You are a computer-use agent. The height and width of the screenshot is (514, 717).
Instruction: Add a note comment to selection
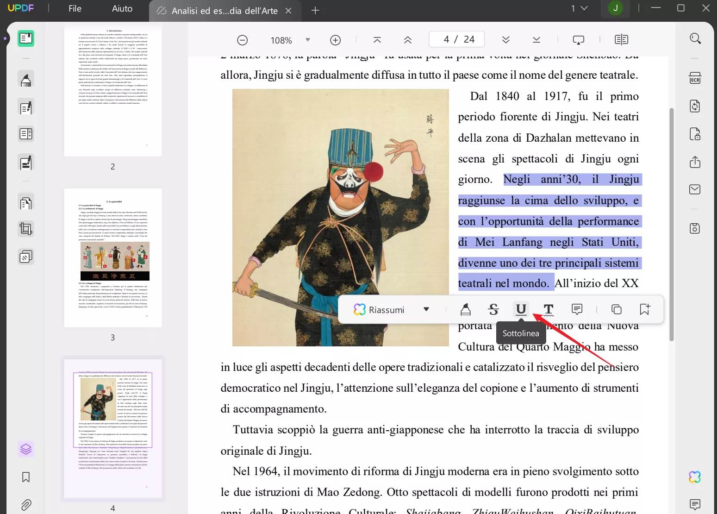coord(577,309)
